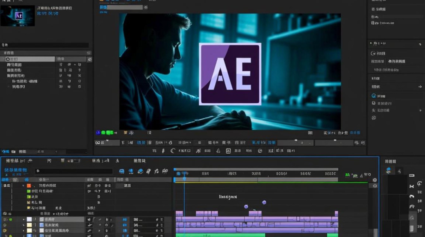Viewport: 425px width, 237px height.
Task: Click the square-framed icon in the toolbar below the viewer
Action: 228,151
